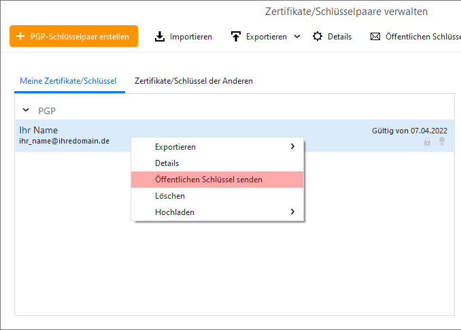Select Öffentlichen Schlüssel senden in the context menu
The image size is (461, 330).
click(218, 180)
